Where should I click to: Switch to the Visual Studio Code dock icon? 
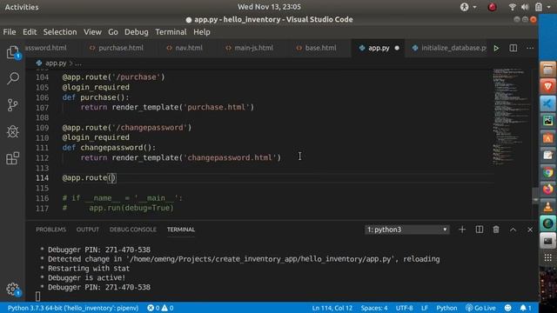coord(547,103)
